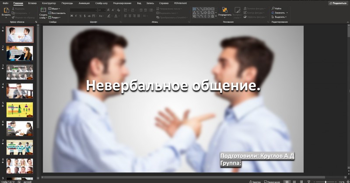
Task: Open the Файл menu
Action: (x=5, y=3)
